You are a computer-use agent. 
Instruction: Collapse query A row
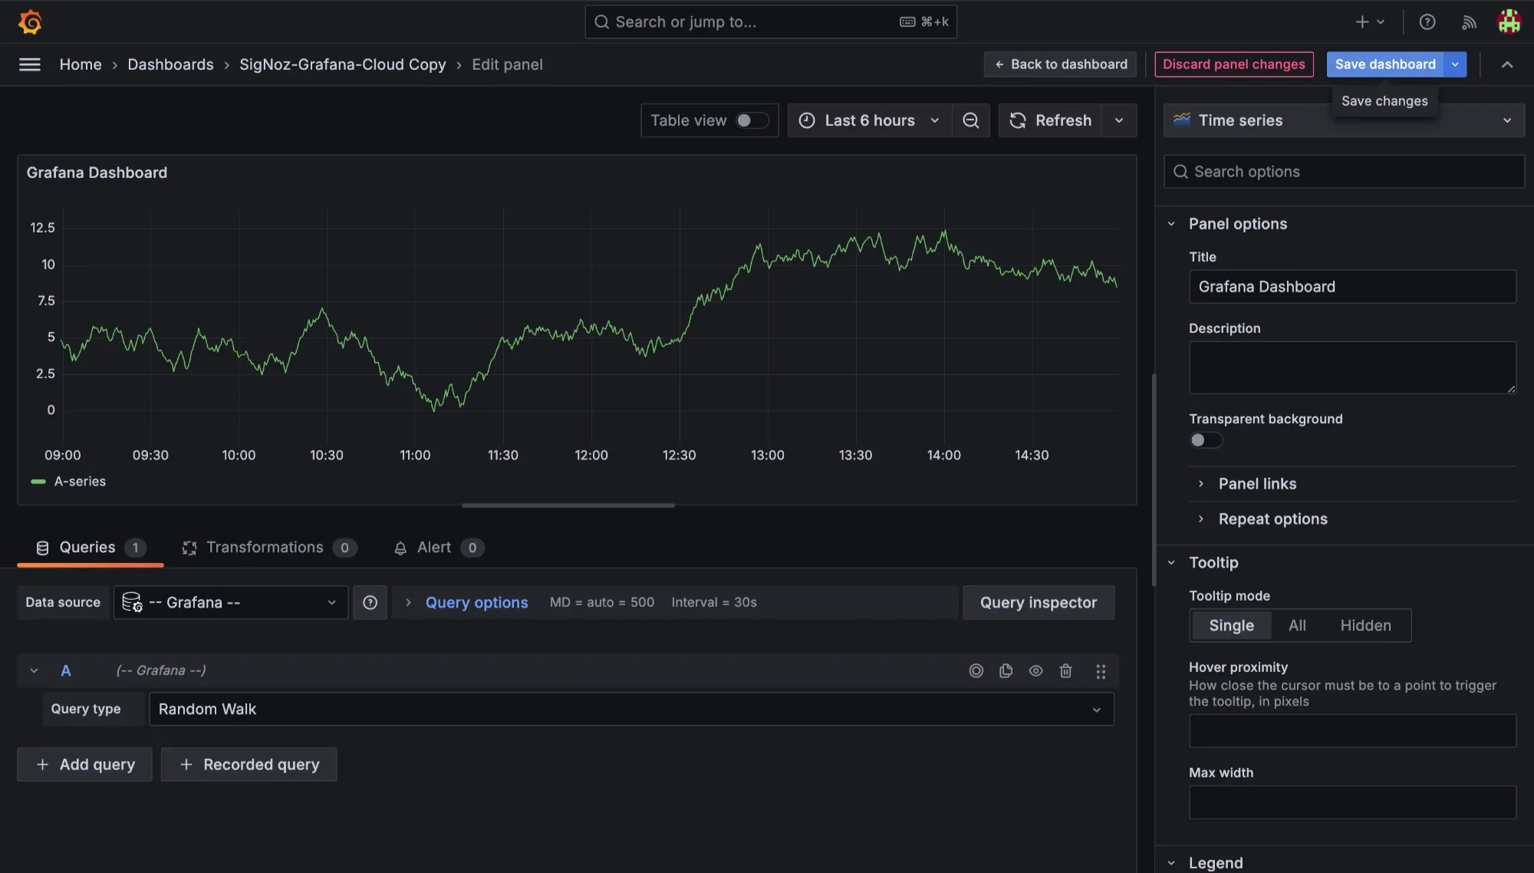pyautogui.click(x=34, y=671)
